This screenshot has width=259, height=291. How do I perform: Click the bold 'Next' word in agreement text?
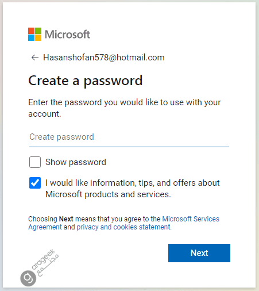point(66,219)
